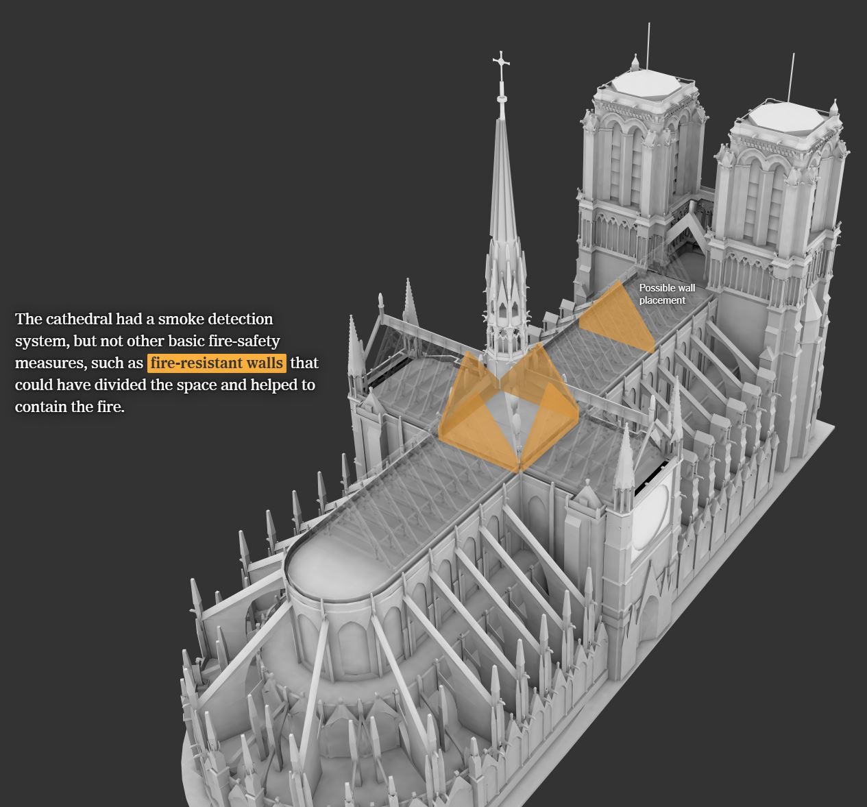The width and height of the screenshot is (867, 807).
Task: Click the "Possible wall placement" label
Action: tap(666, 294)
